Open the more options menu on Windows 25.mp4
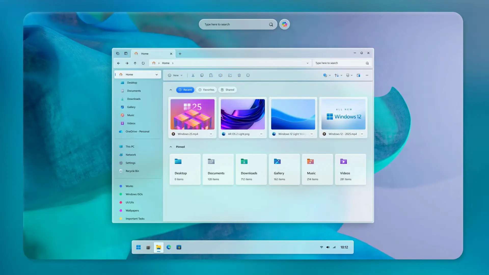The width and height of the screenshot is (489, 275). point(211,134)
